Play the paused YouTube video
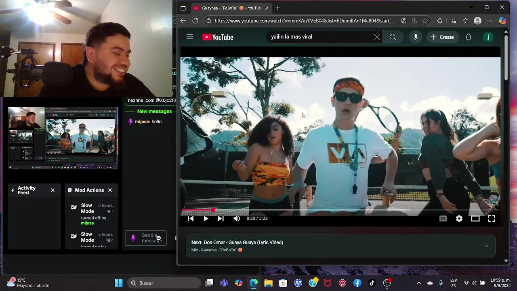 206,218
